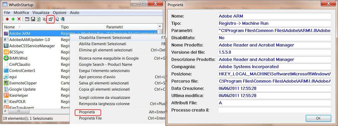Click the Adobe ARM row icon
The height and width of the screenshot is (126, 338).
tap(6, 33)
